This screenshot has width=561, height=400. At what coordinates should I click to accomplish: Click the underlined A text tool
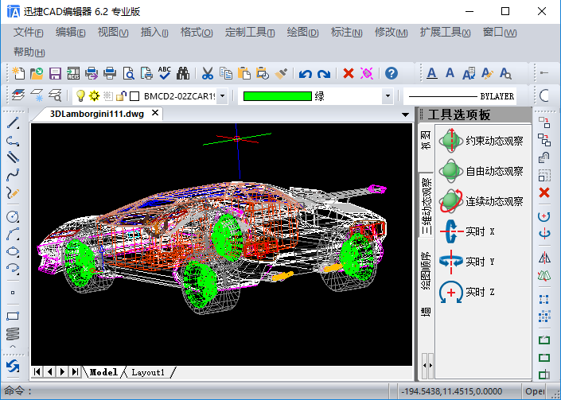coord(432,73)
